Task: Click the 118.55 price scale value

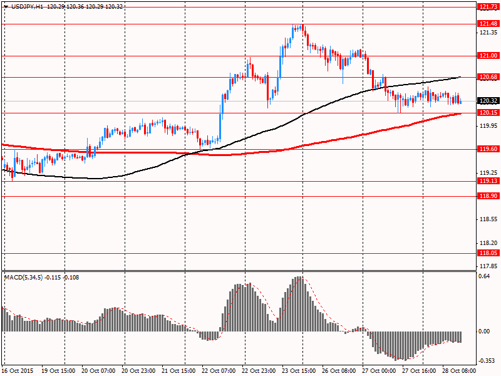Action: point(488,219)
